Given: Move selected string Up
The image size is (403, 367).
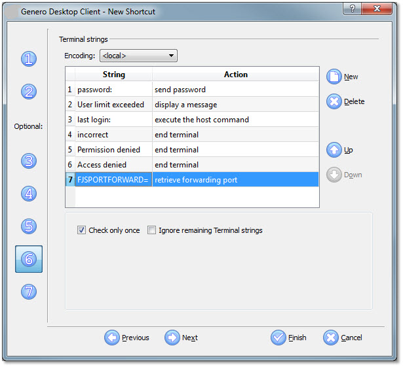Looking at the screenshot, I should point(340,150).
